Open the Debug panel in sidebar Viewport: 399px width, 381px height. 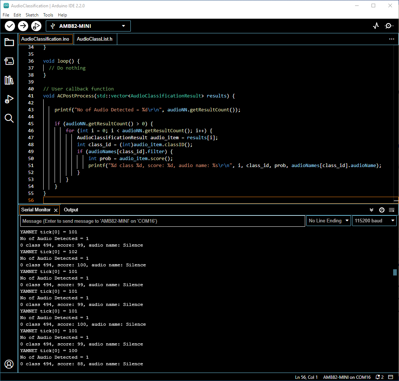point(9,99)
